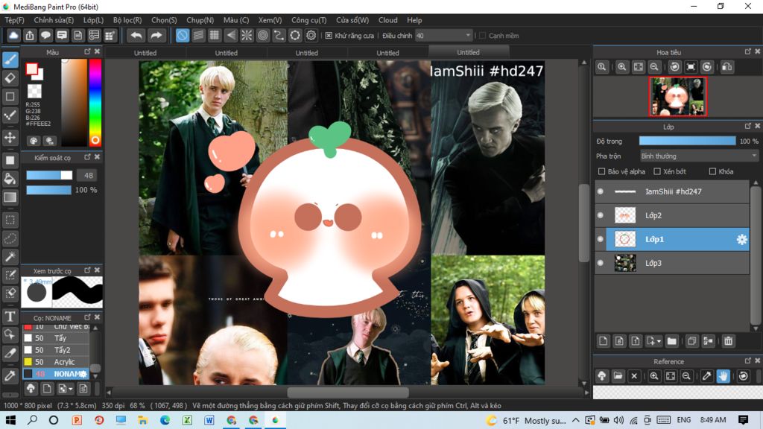The image size is (763, 429).
Task: Open snap settings gear in toolbar
Action: pyautogui.click(x=311, y=36)
